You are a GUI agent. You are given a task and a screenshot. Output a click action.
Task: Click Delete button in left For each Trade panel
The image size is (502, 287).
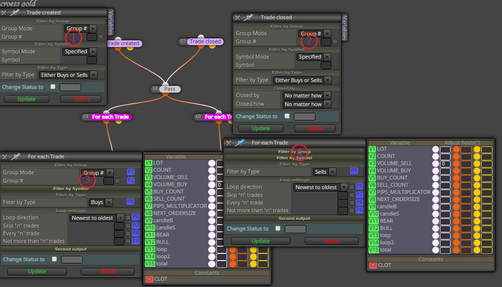tap(108, 271)
